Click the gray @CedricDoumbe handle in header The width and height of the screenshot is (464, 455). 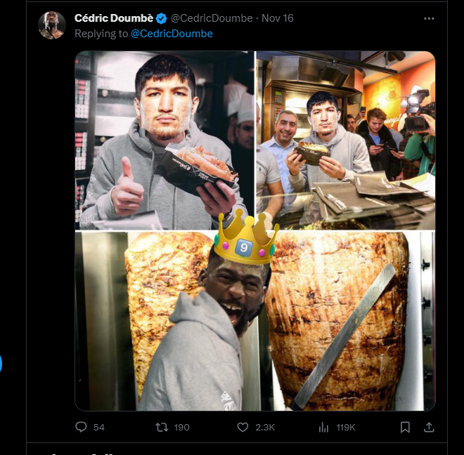click(212, 18)
